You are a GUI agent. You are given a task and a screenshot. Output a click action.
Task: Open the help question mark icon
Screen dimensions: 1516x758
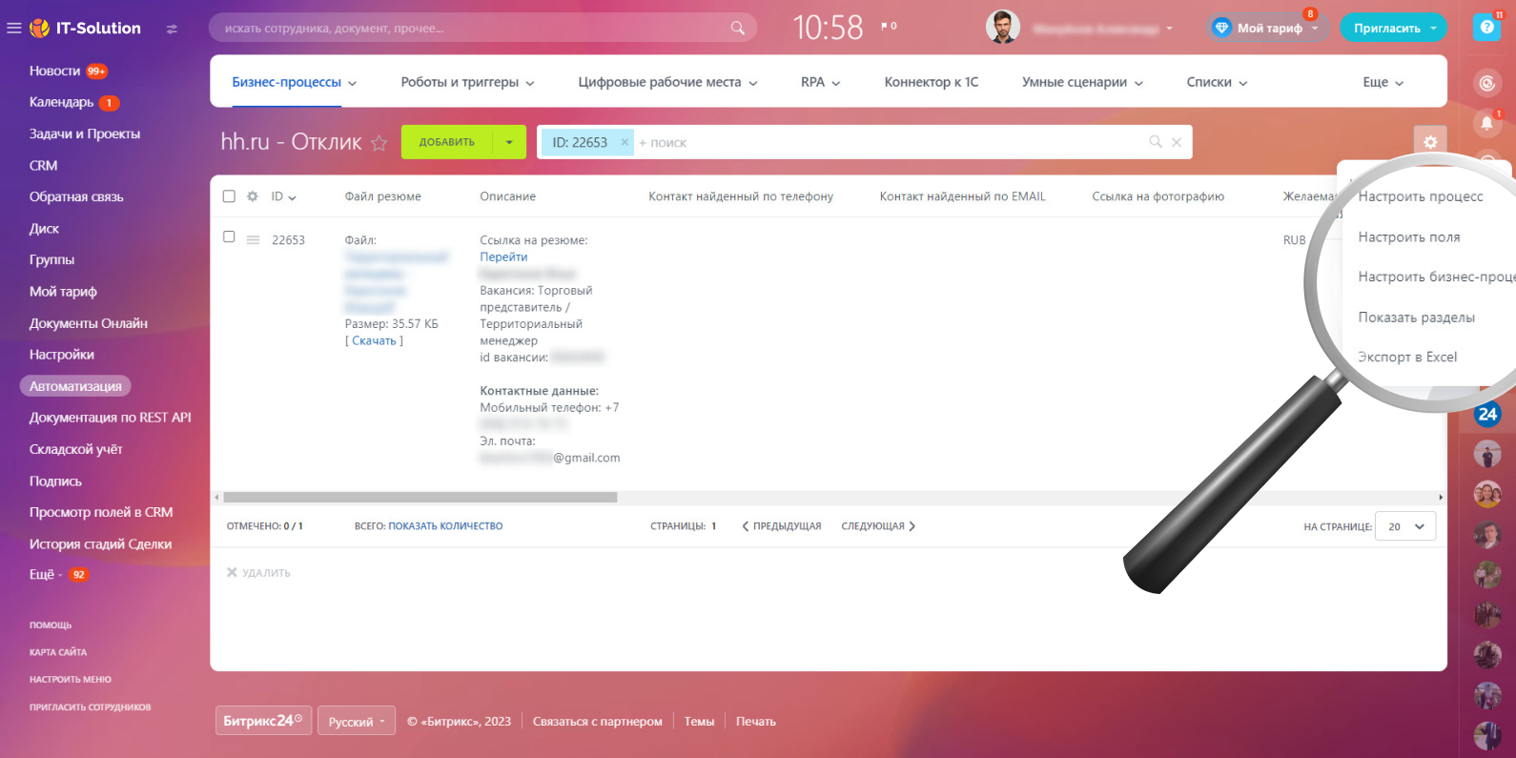(x=1486, y=27)
